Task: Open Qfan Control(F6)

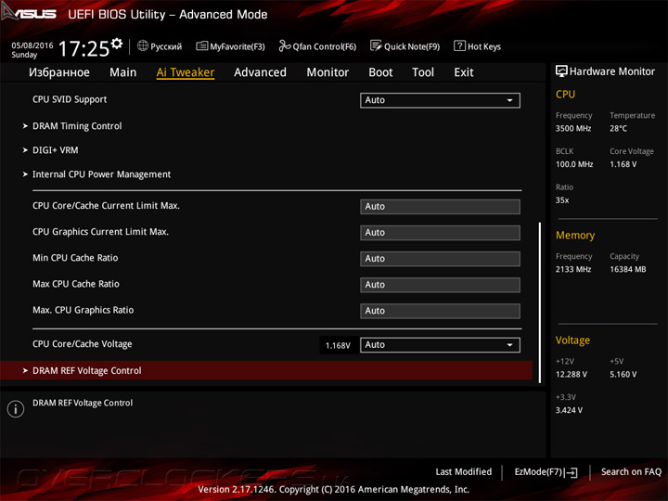Action: pyautogui.click(x=317, y=46)
